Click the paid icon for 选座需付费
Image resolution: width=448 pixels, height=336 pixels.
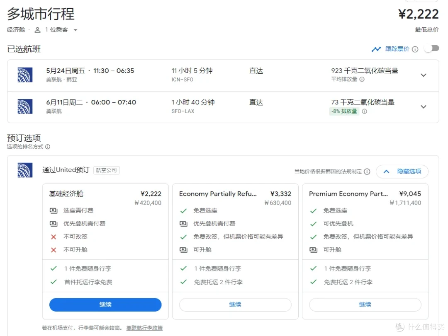[54, 211]
